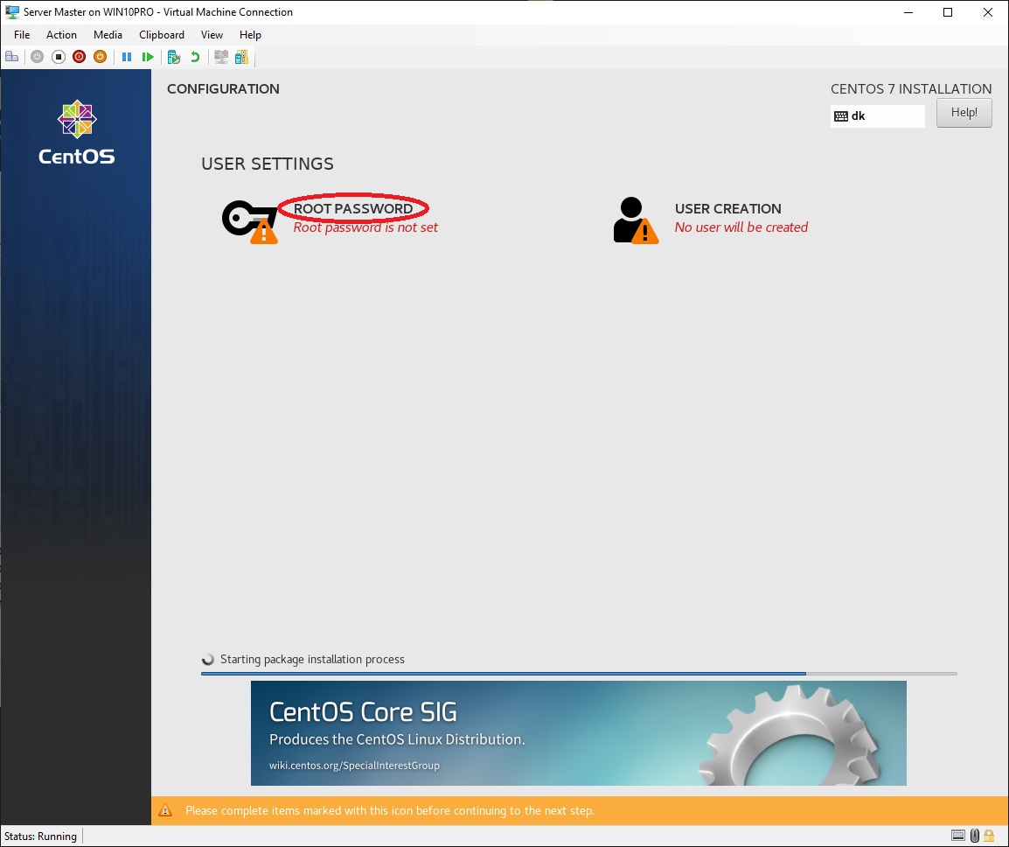Minimize the Virtual Machine Connection window
This screenshot has width=1009, height=847.
(x=908, y=12)
